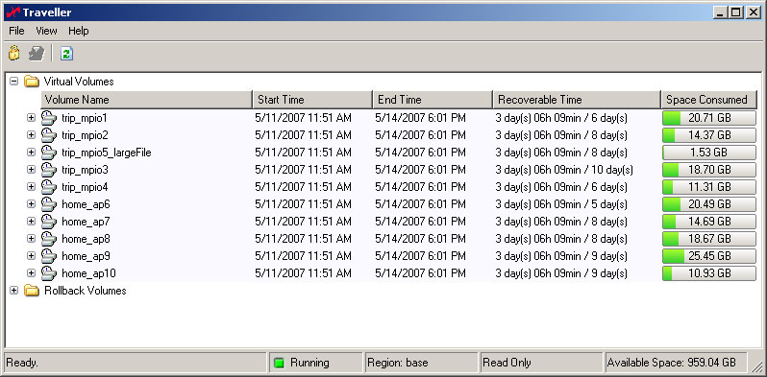Click trip_mpio3 recoverable time '10 day(s)' cell
The height and width of the screenshot is (377, 767).
[564, 170]
